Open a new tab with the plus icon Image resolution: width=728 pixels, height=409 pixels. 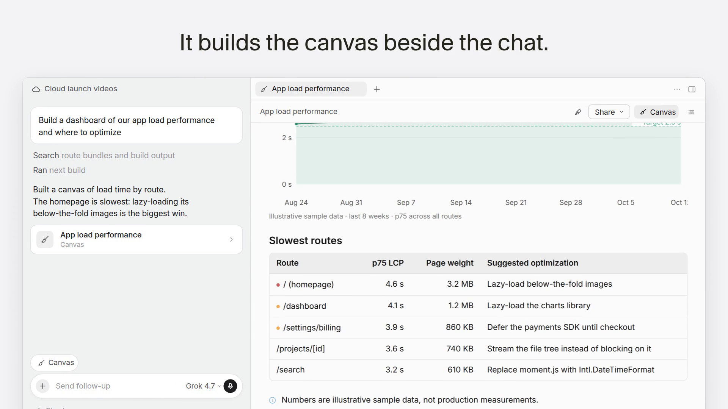(x=377, y=89)
